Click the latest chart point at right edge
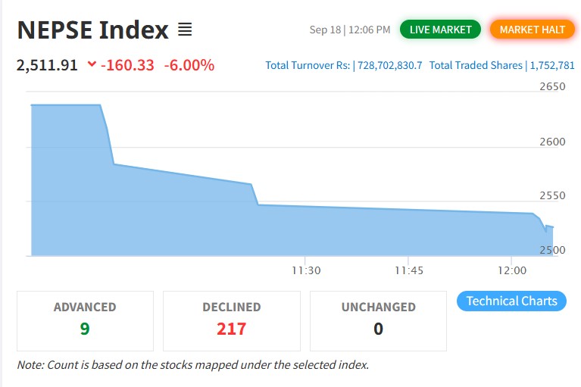The image size is (581, 387). point(552,226)
